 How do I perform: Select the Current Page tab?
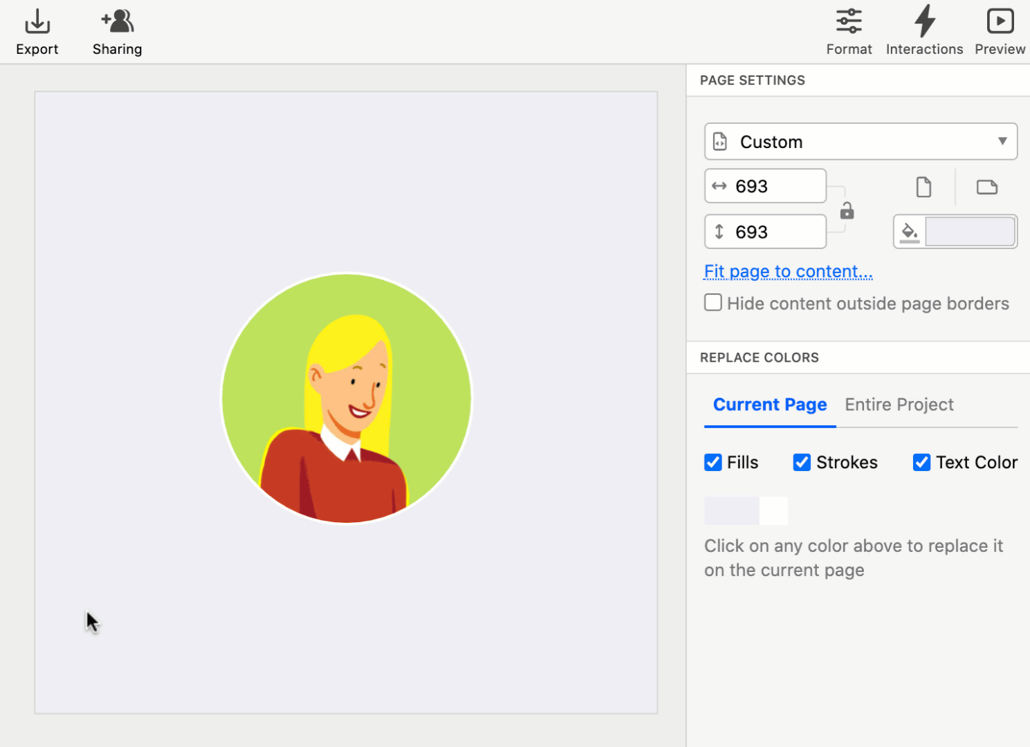click(770, 405)
